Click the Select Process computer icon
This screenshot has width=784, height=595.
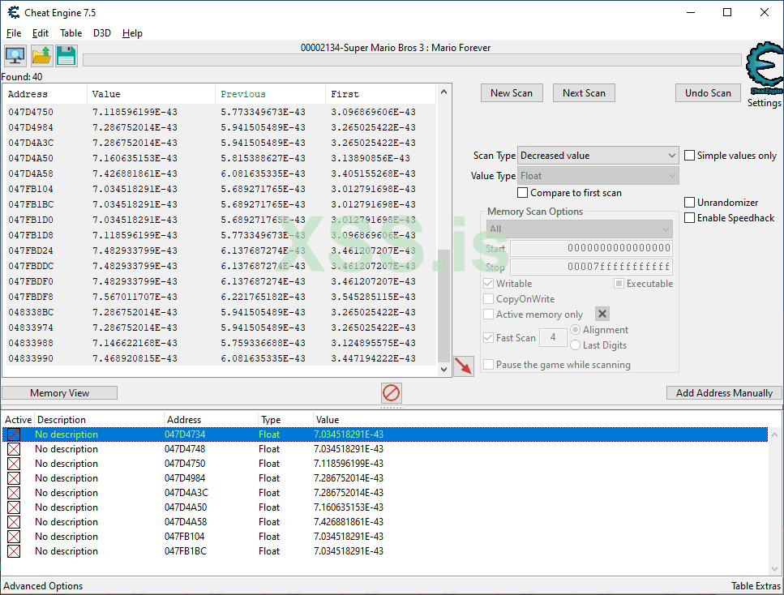[15, 56]
